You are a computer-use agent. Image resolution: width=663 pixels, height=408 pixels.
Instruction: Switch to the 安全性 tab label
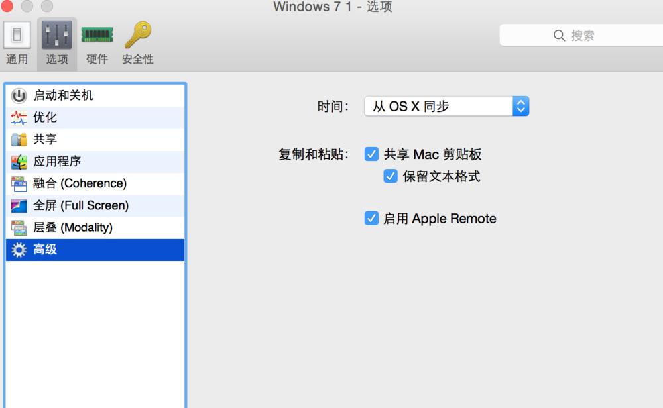click(x=138, y=59)
